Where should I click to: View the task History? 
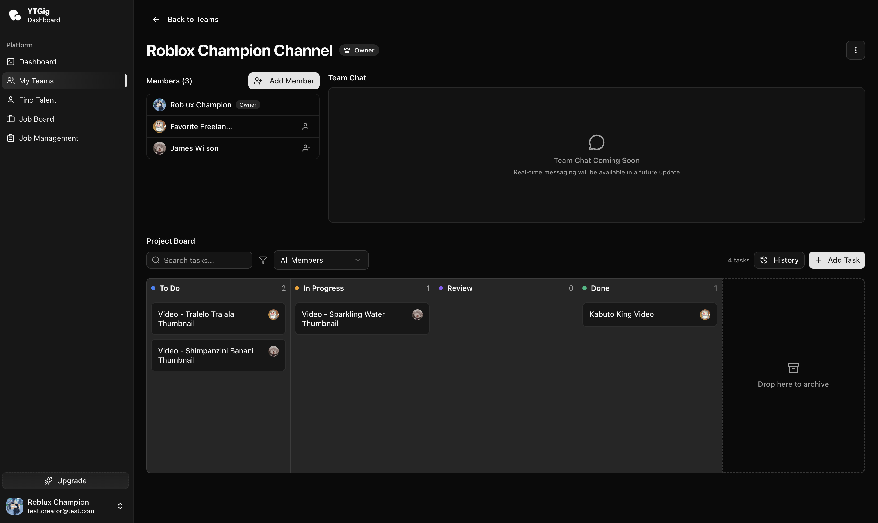pos(779,260)
